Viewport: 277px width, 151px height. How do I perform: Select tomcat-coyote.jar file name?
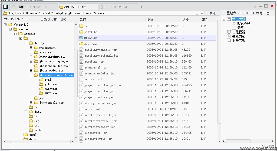point(98,139)
